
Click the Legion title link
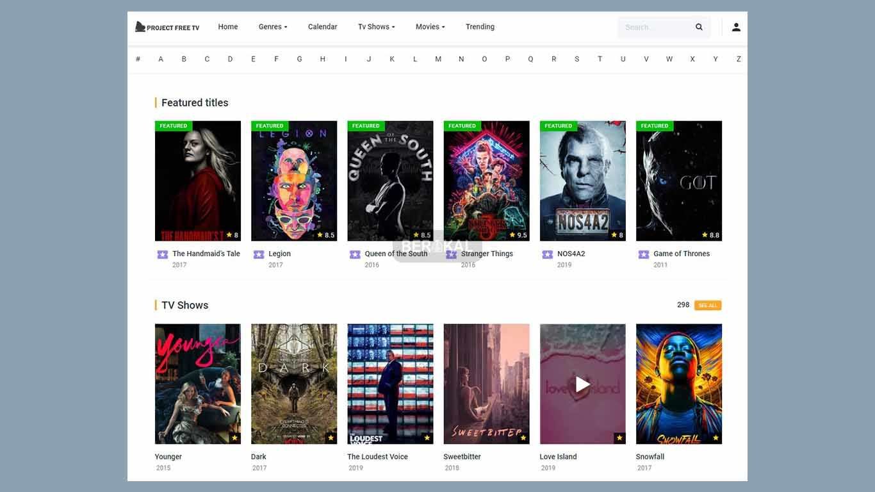[x=280, y=254]
